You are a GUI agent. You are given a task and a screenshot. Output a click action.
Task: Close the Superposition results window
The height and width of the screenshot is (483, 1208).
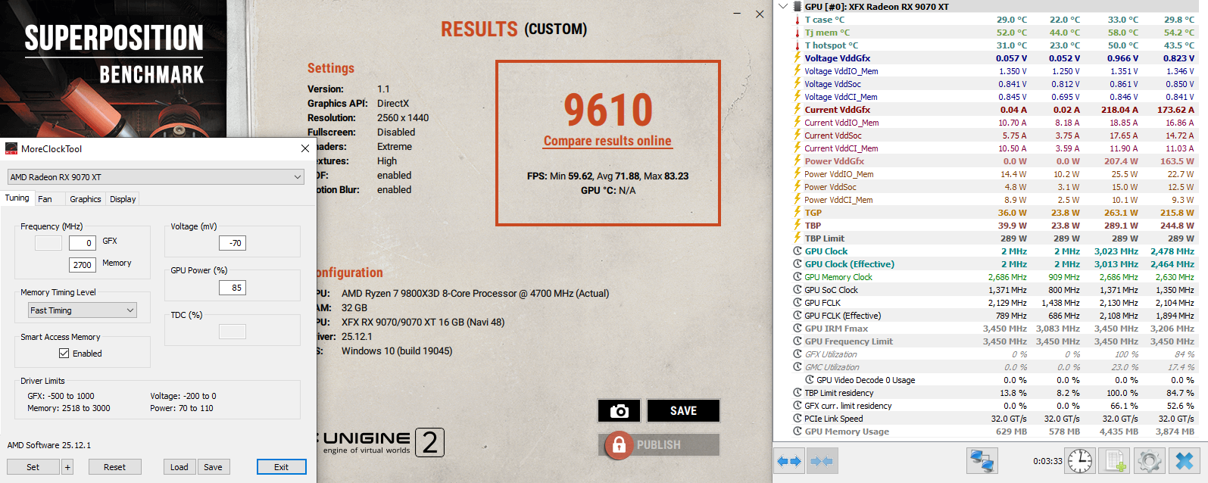pos(760,14)
